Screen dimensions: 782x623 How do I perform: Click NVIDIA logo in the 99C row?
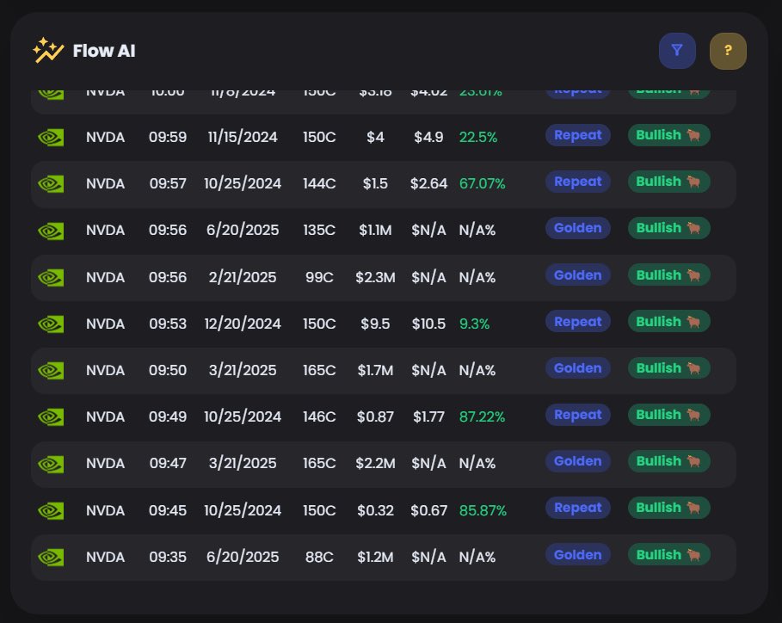tap(51, 277)
